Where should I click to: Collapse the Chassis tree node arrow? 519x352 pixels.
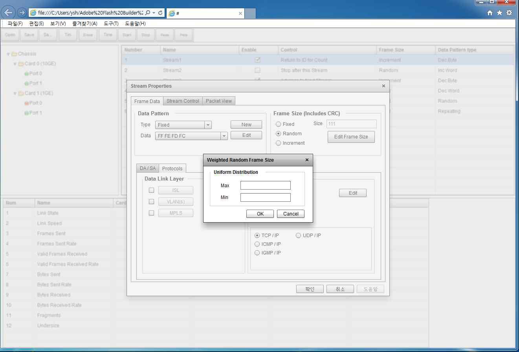8,54
